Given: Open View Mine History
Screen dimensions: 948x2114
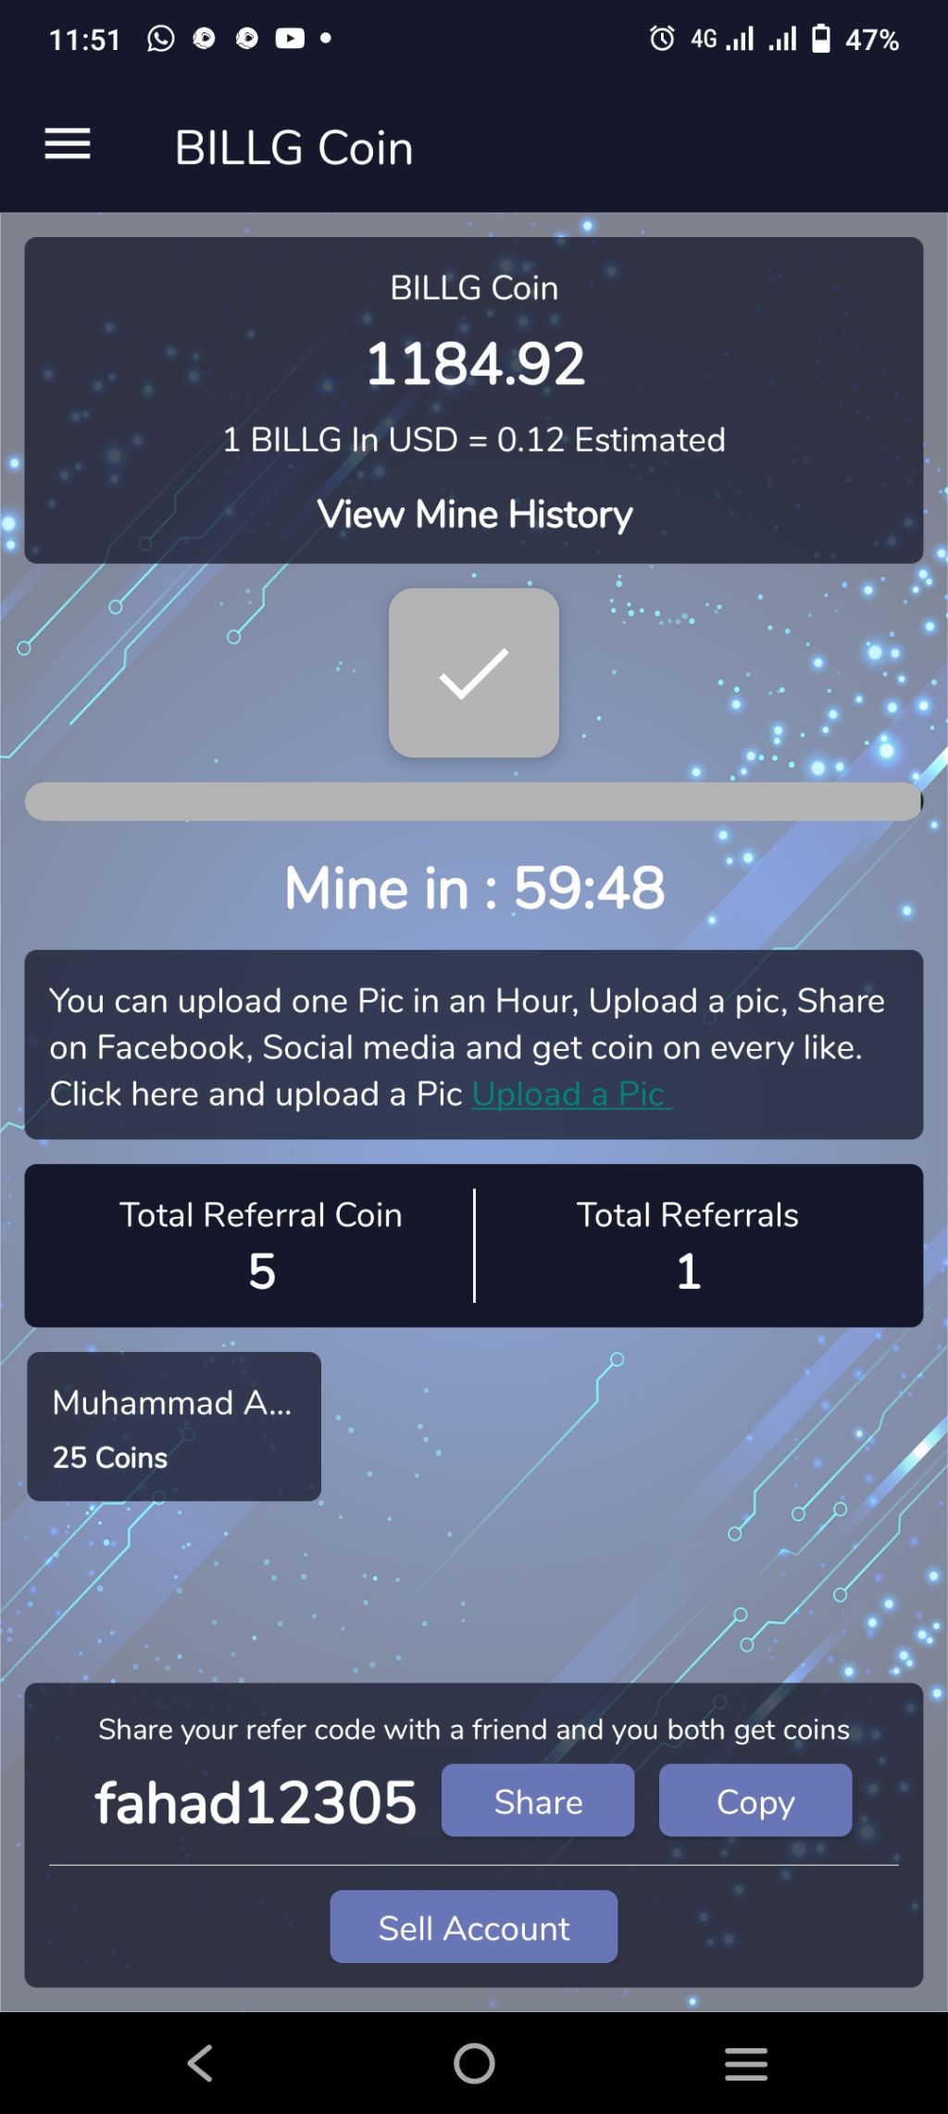Looking at the screenshot, I should (x=474, y=514).
